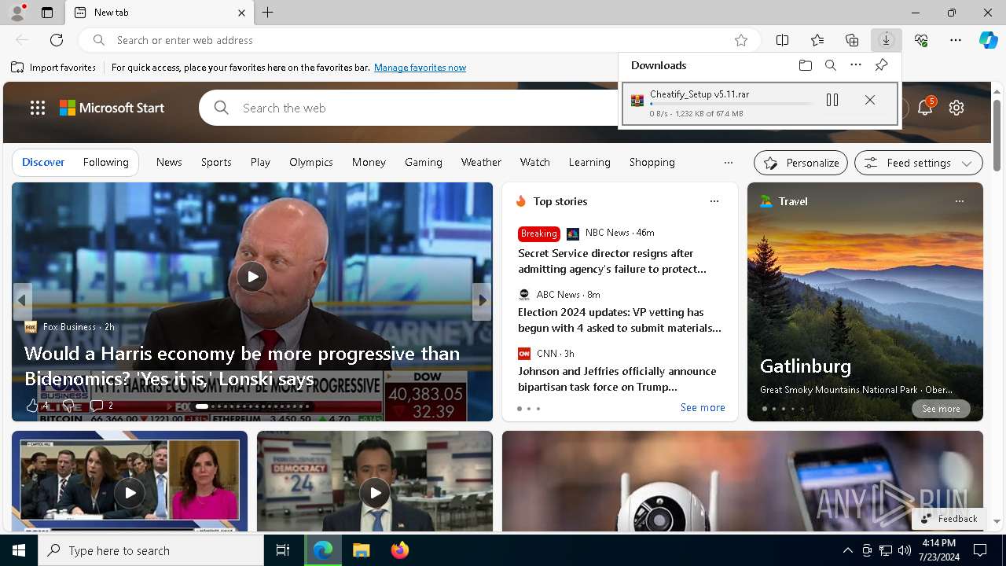Open comments on Harris economy story
This screenshot has height=566, width=1006.
click(101, 406)
